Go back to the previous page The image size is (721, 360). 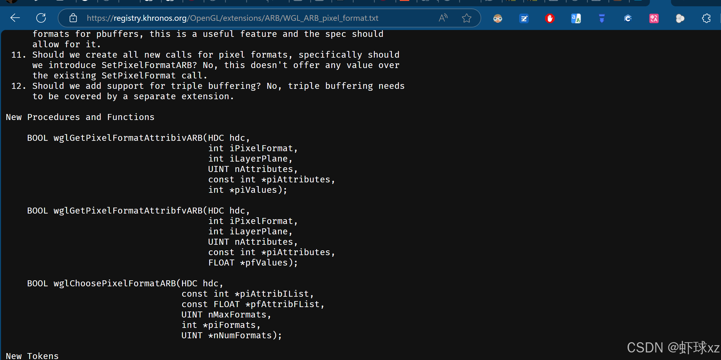point(15,18)
